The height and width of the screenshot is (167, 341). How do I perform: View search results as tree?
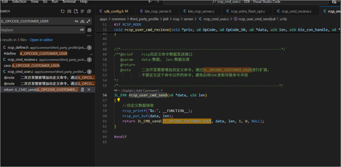pyautogui.click(x=82, y=11)
